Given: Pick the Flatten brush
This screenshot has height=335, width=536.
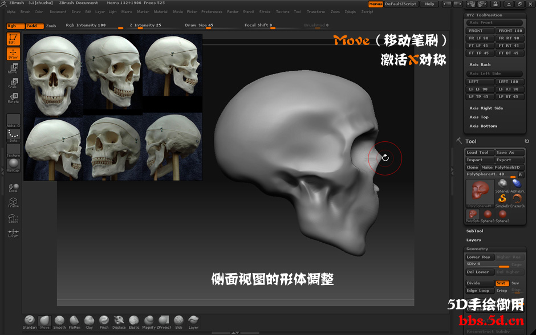Looking at the screenshot, I should pos(74,322).
